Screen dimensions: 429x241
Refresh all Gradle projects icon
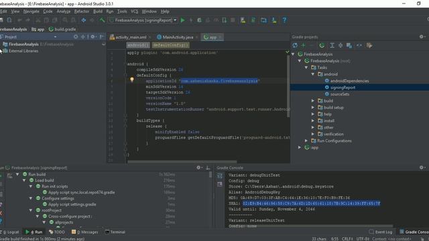(295, 46)
